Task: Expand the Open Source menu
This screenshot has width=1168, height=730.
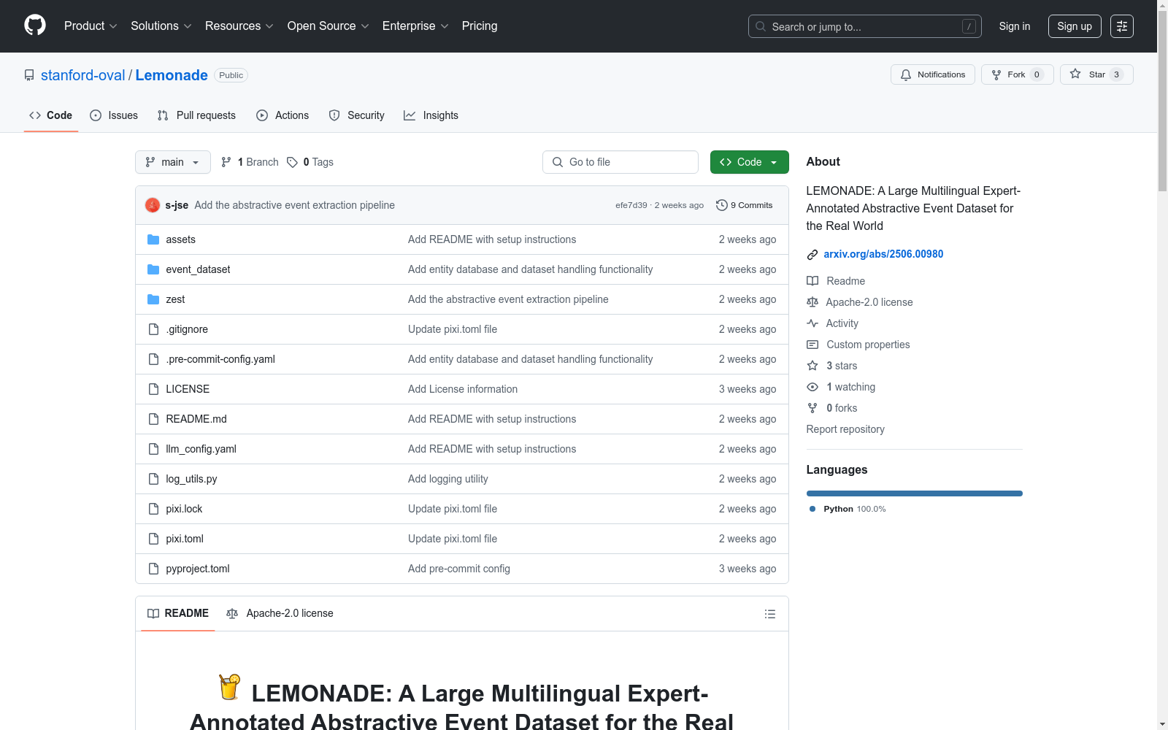Action: (x=328, y=26)
